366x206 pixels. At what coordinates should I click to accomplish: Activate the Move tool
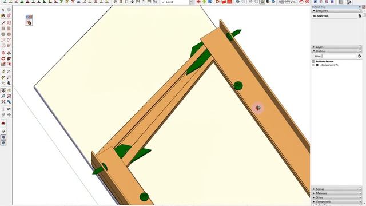click(3, 53)
